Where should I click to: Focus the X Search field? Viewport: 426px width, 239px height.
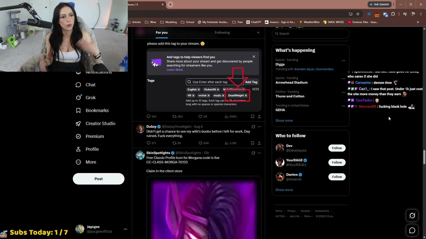point(311,34)
